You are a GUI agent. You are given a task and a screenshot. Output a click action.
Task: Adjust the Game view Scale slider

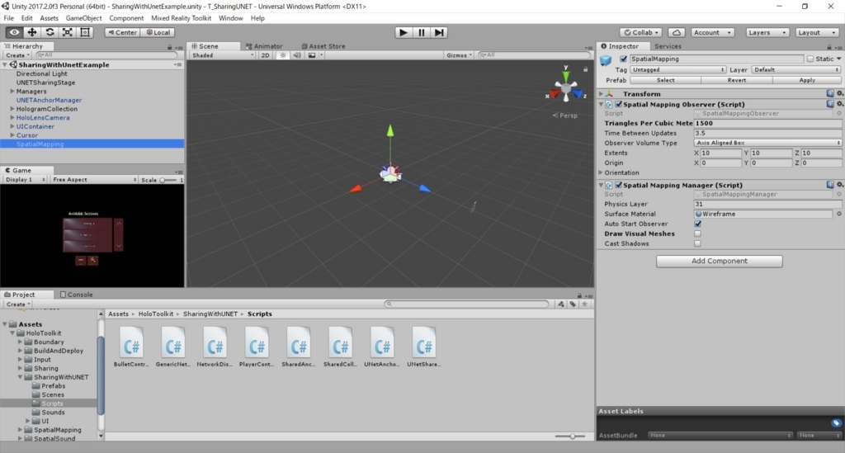click(168, 180)
